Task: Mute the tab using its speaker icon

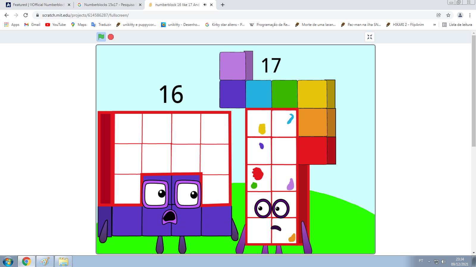Action: pyautogui.click(x=205, y=5)
